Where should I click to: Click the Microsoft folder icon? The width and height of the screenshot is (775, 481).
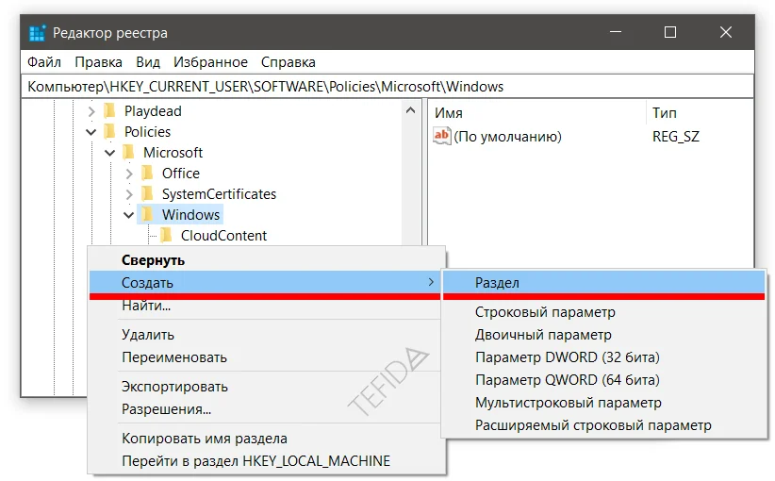click(128, 152)
